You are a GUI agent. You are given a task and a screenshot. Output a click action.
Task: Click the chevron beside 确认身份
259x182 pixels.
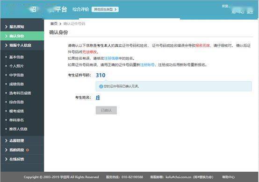(x=6, y=36)
